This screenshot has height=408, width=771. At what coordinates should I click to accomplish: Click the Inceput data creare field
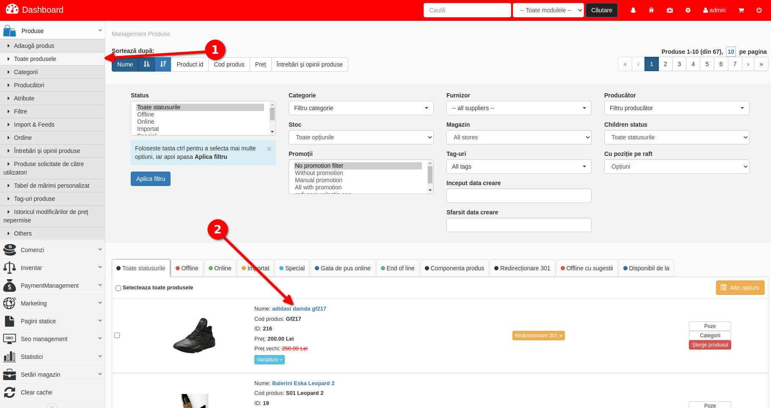point(519,196)
